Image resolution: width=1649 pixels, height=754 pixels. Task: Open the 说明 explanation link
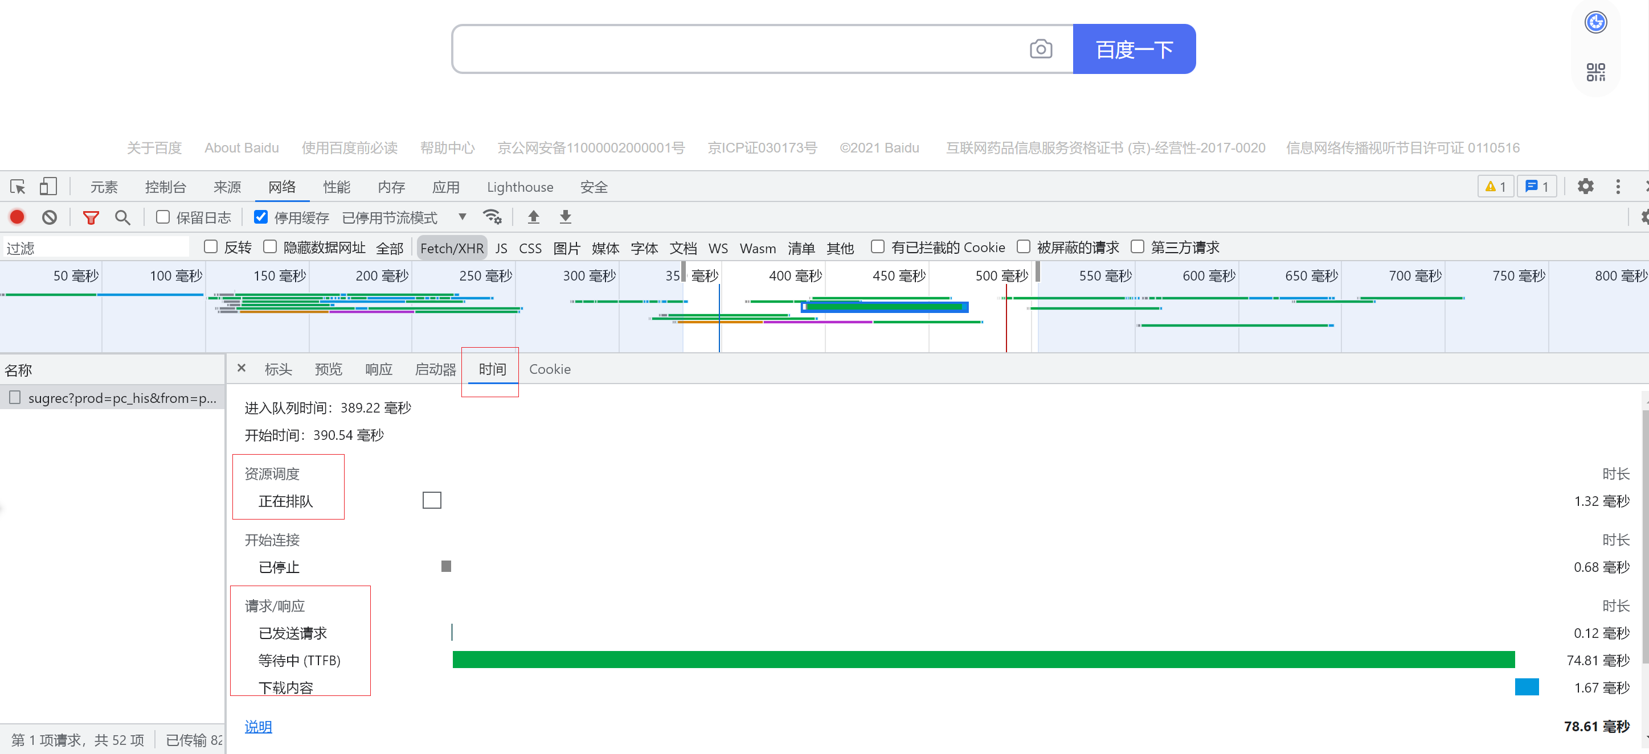(258, 727)
